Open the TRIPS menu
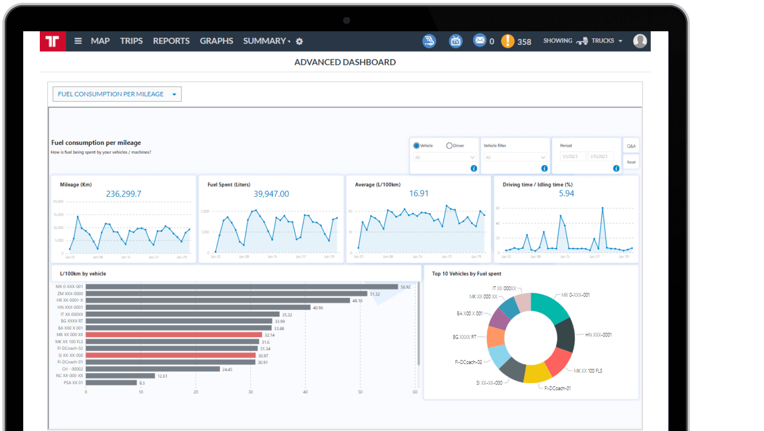764x431 pixels. (x=131, y=41)
